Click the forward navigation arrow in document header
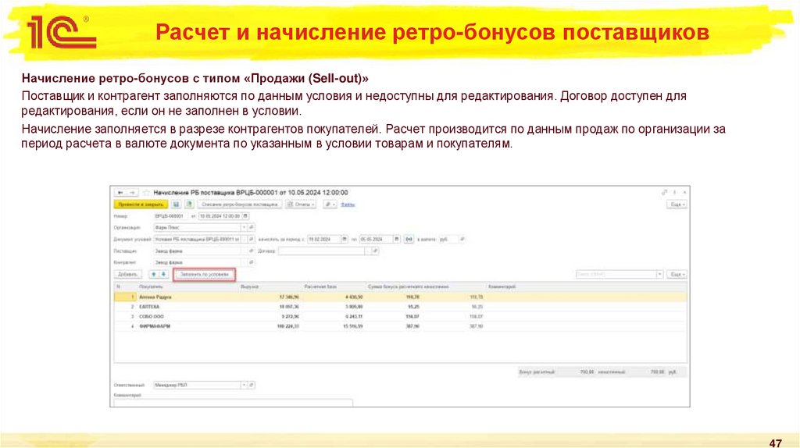 (132, 193)
